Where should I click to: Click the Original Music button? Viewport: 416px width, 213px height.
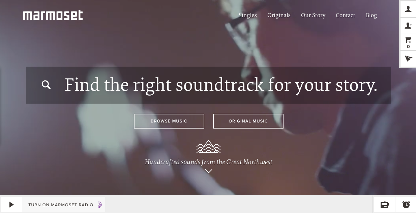248,121
